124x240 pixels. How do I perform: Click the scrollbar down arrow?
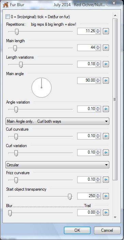[115, 217]
